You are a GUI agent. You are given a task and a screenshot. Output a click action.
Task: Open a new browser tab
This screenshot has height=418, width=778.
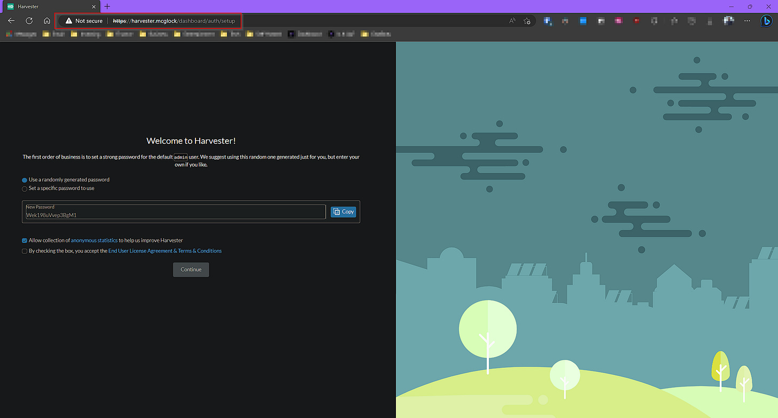[107, 6]
